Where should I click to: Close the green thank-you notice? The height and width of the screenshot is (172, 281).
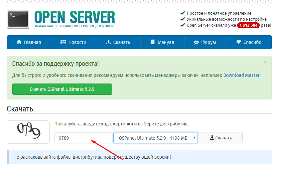coord(265,62)
